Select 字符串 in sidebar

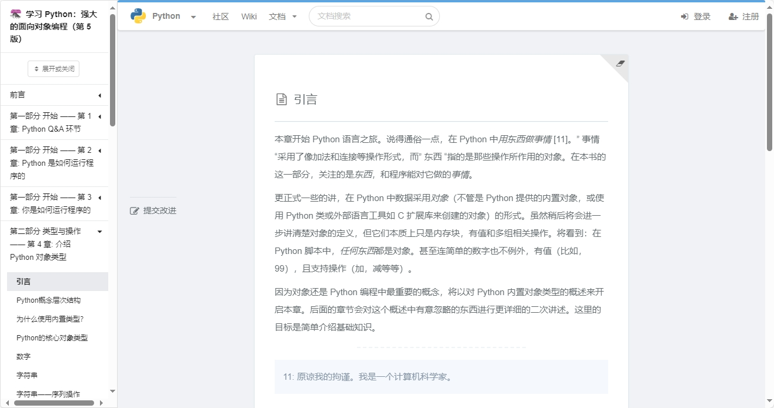coord(27,376)
